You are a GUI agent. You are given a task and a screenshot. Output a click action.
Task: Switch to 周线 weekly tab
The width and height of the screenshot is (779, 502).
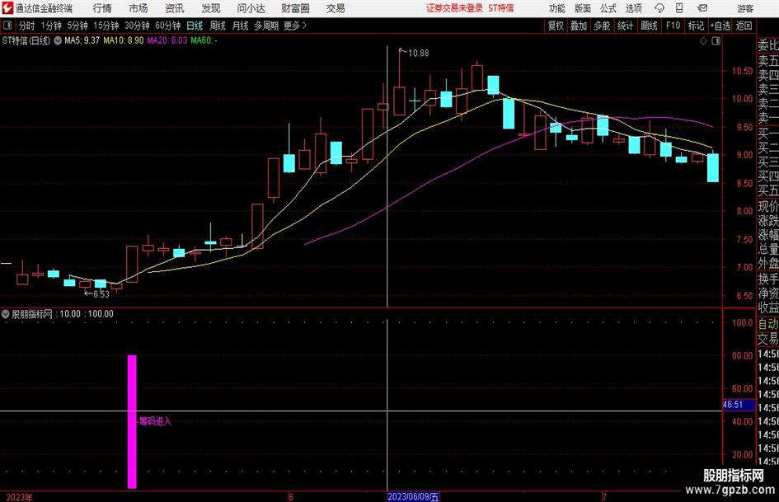click(x=218, y=26)
